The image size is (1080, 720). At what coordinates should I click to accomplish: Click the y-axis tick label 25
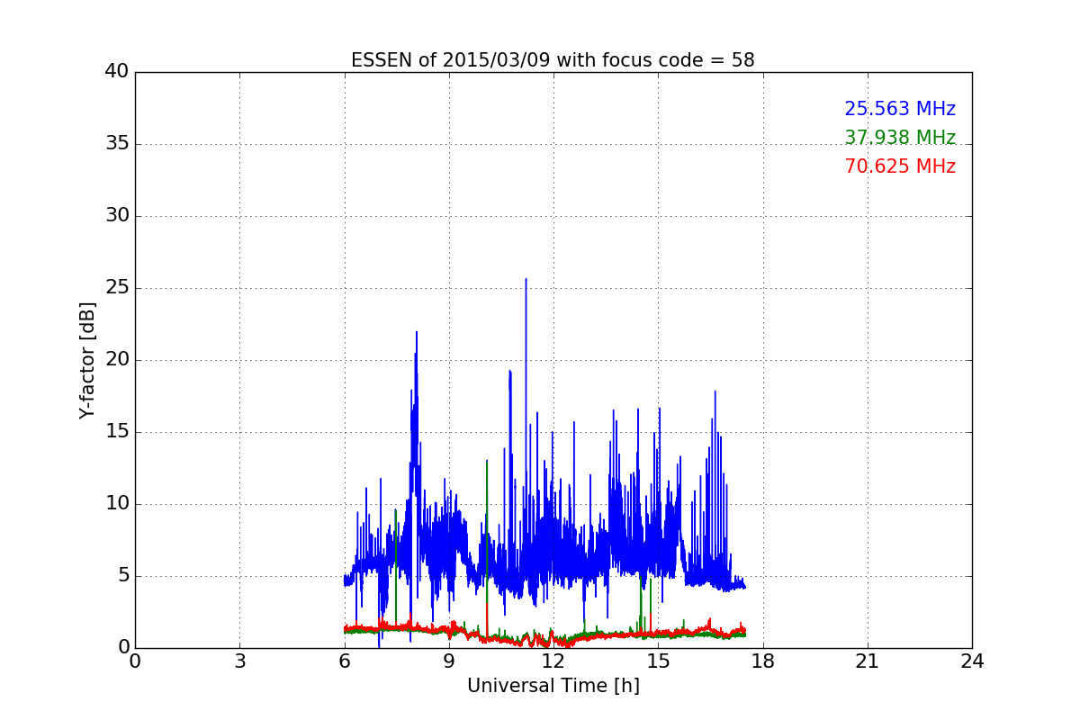click(117, 288)
